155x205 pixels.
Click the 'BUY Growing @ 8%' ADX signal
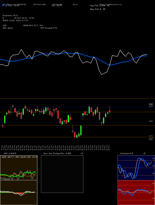point(49,28)
